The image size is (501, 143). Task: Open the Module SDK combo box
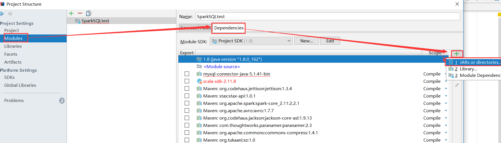point(251,41)
